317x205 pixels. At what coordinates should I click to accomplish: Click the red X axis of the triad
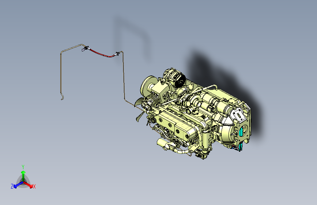point(28,185)
